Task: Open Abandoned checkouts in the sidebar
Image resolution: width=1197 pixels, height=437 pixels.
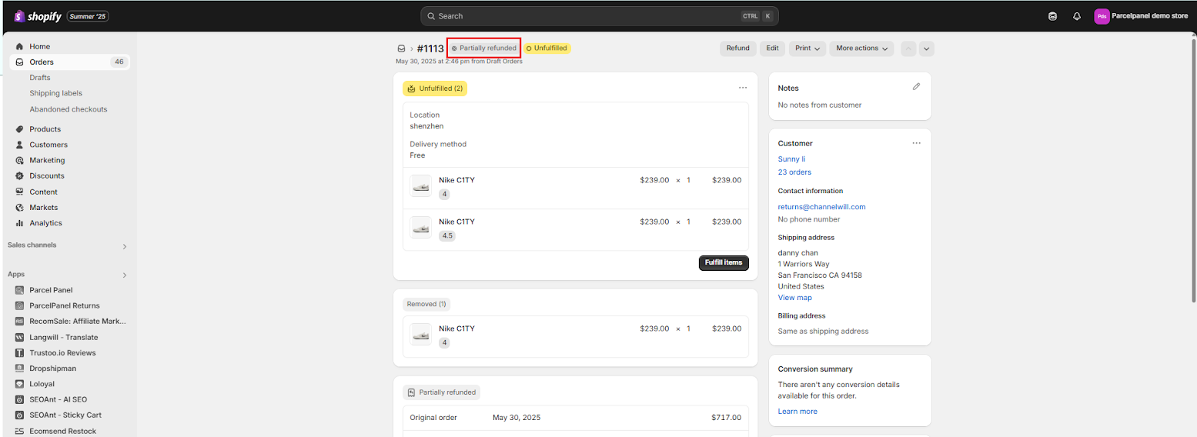Action: click(69, 109)
